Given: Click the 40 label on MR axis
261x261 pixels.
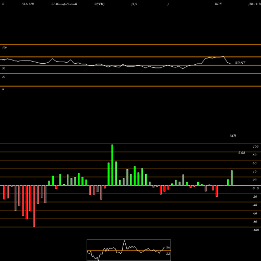Looking at the screenshot, I should (255, 172).
